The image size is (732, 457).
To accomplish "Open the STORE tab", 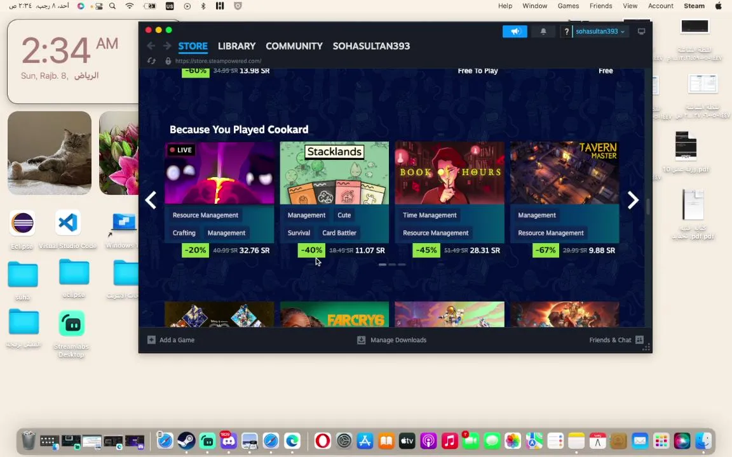I will 193,46.
